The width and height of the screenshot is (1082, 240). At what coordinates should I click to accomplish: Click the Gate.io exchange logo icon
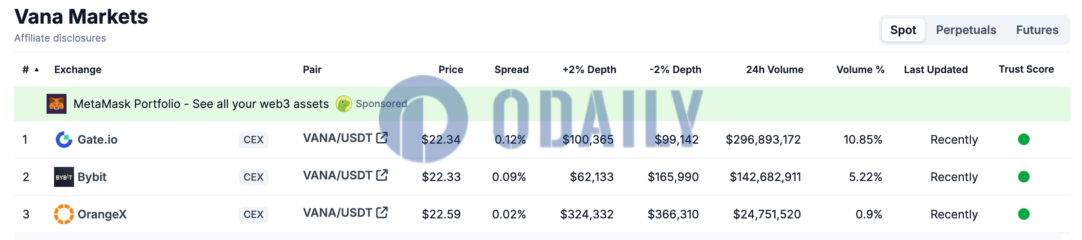click(x=64, y=139)
